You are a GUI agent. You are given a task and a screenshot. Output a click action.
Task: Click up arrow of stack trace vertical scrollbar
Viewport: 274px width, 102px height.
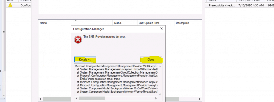[160, 66]
